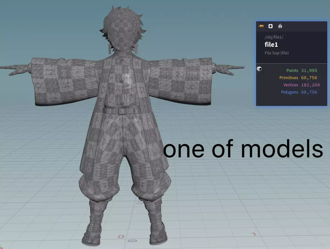The width and height of the screenshot is (330, 249).
Task: Click the plus icon in info panel
Action: [271, 26]
